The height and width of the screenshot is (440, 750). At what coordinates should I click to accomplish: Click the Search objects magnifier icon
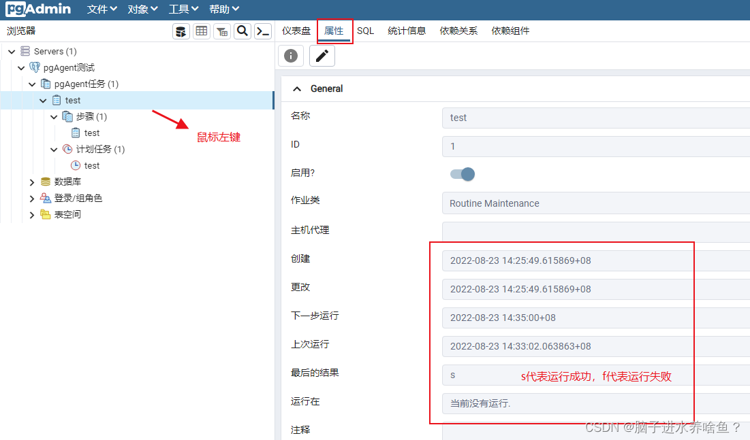click(x=243, y=31)
